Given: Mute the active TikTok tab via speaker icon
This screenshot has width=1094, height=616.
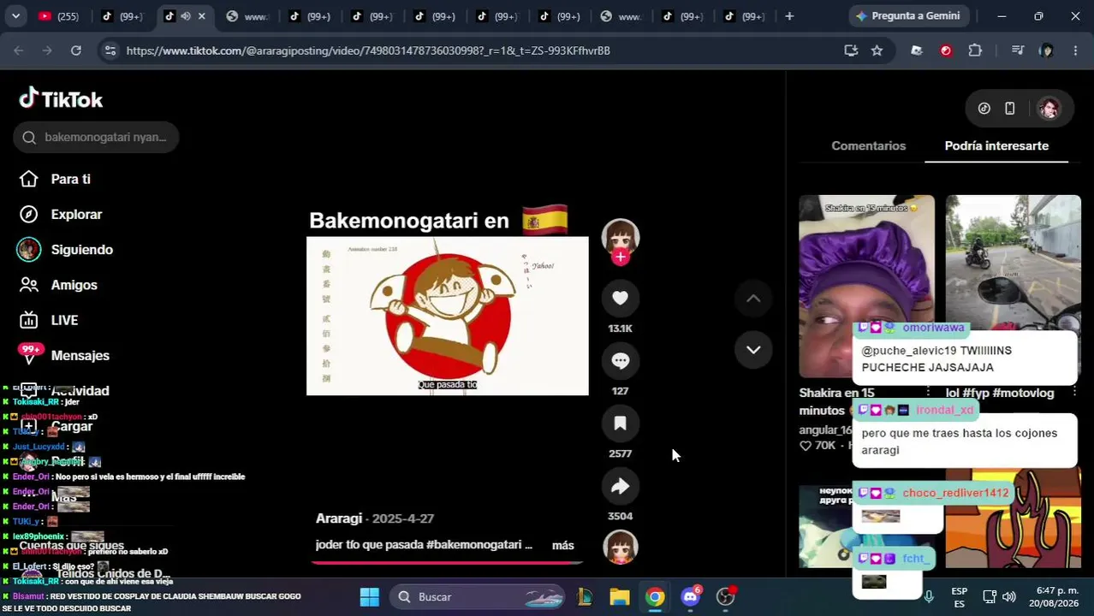Looking at the screenshot, I should [x=185, y=16].
